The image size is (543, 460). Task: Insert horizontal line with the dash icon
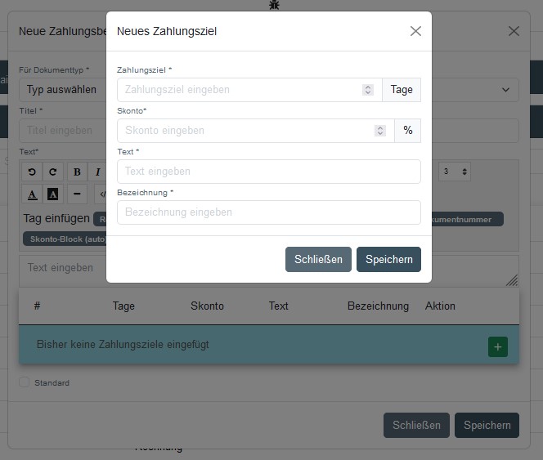coord(77,194)
